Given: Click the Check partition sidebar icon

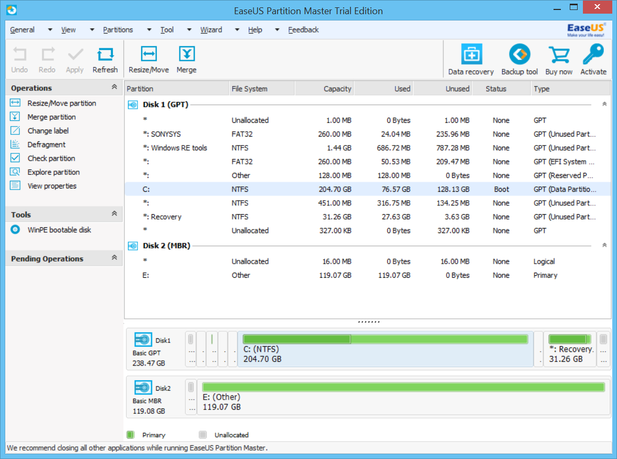Looking at the screenshot, I should (15, 158).
